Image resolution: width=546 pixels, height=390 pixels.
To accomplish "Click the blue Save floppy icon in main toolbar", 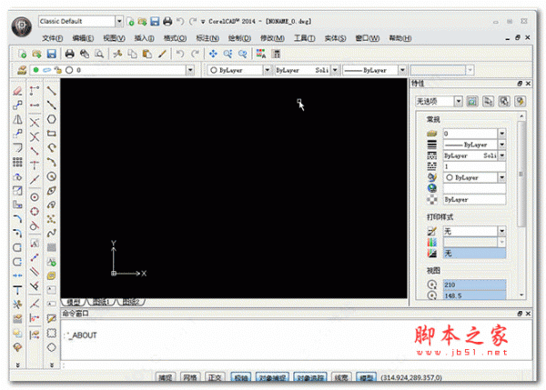I will [52, 54].
